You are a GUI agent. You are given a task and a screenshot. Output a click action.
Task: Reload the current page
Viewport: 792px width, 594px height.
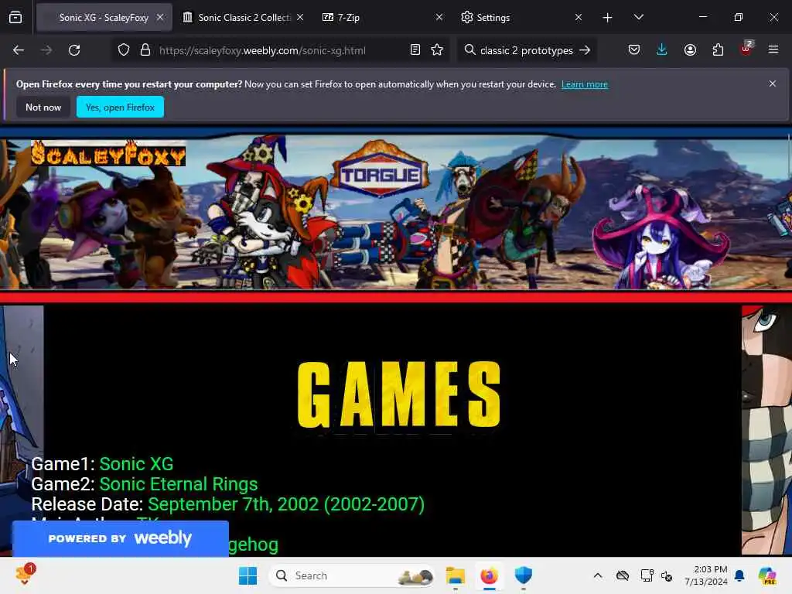(74, 50)
